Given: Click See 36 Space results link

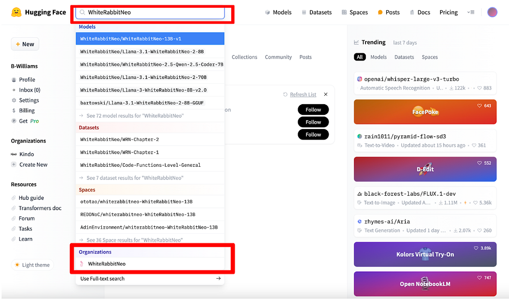Looking at the screenshot, I should [150, 240].
